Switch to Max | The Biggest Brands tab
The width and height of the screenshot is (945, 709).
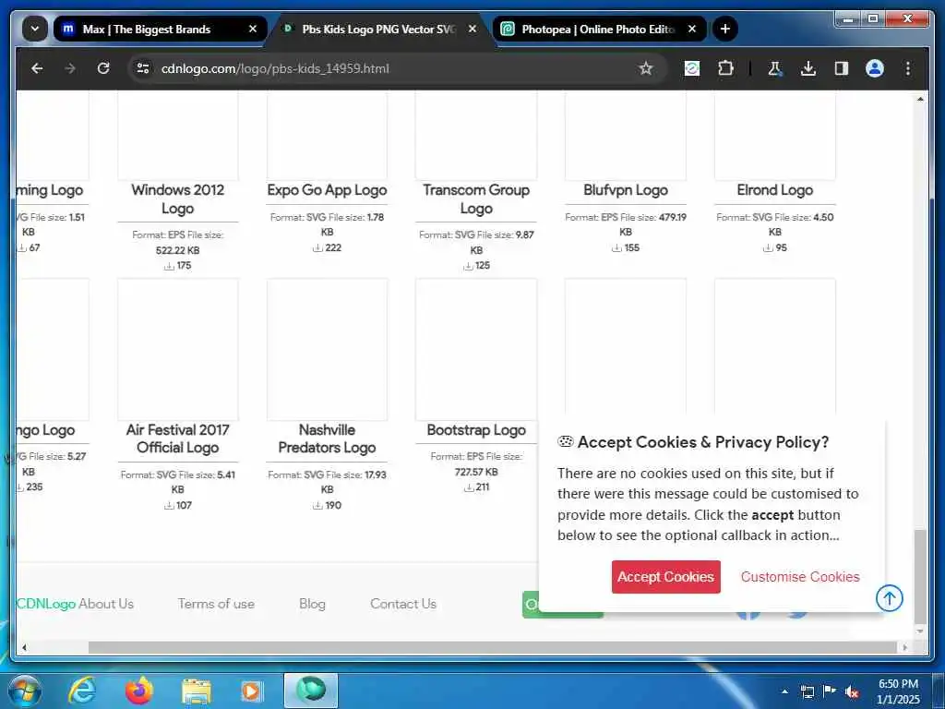(x=147, y=29)
